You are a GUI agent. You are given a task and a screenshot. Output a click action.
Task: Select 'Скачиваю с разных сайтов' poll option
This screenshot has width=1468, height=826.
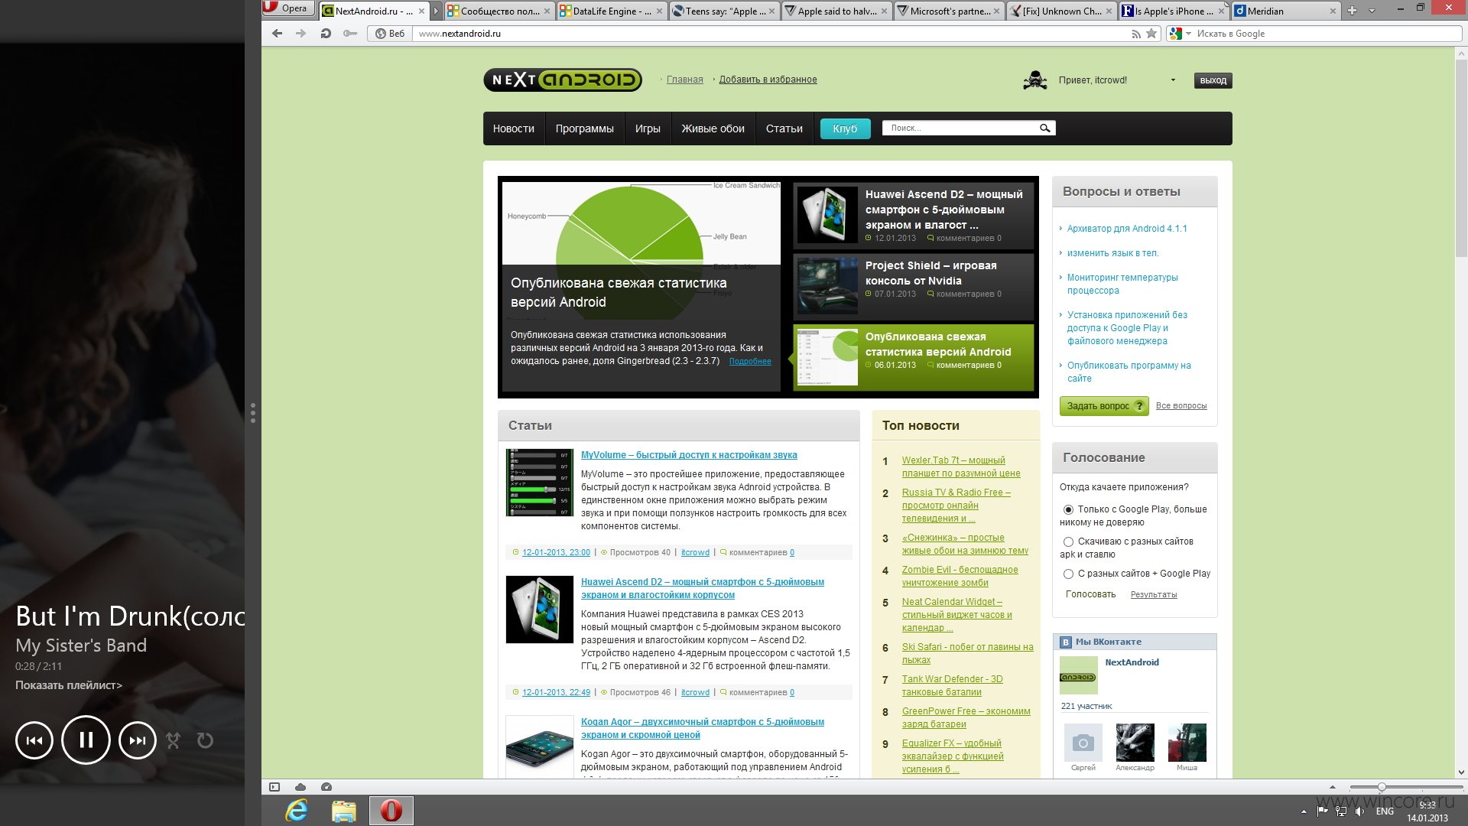tap(1068, 541)
